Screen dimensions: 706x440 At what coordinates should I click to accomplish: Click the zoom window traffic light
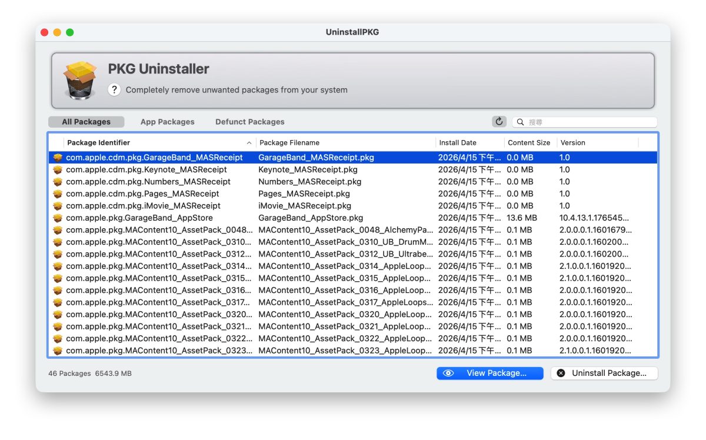click(70, 32)
